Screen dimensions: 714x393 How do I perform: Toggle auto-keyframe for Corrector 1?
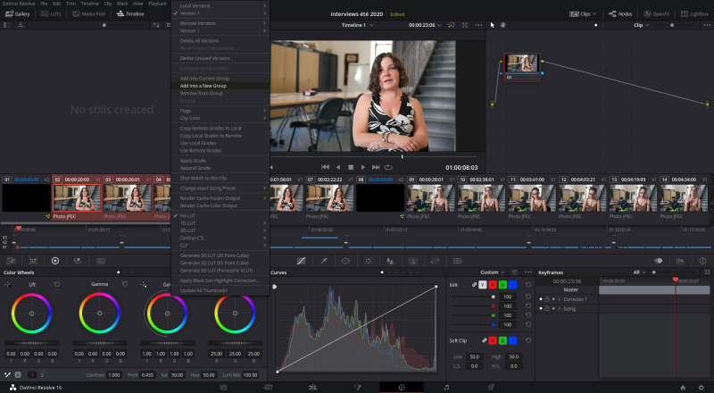point(553,299)
